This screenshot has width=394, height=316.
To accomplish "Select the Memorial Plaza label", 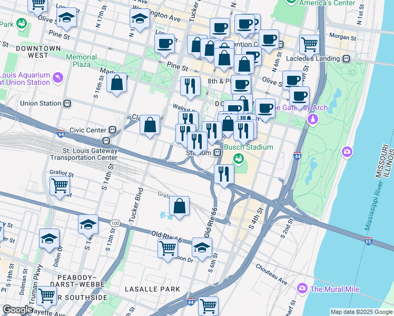I will [x=82, y=61].
